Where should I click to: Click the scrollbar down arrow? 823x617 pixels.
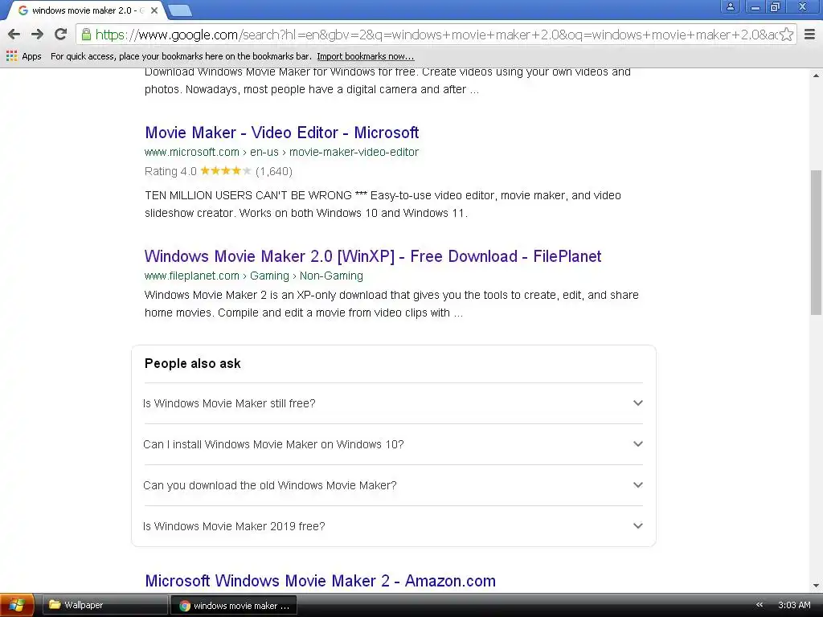click(816, 586)
